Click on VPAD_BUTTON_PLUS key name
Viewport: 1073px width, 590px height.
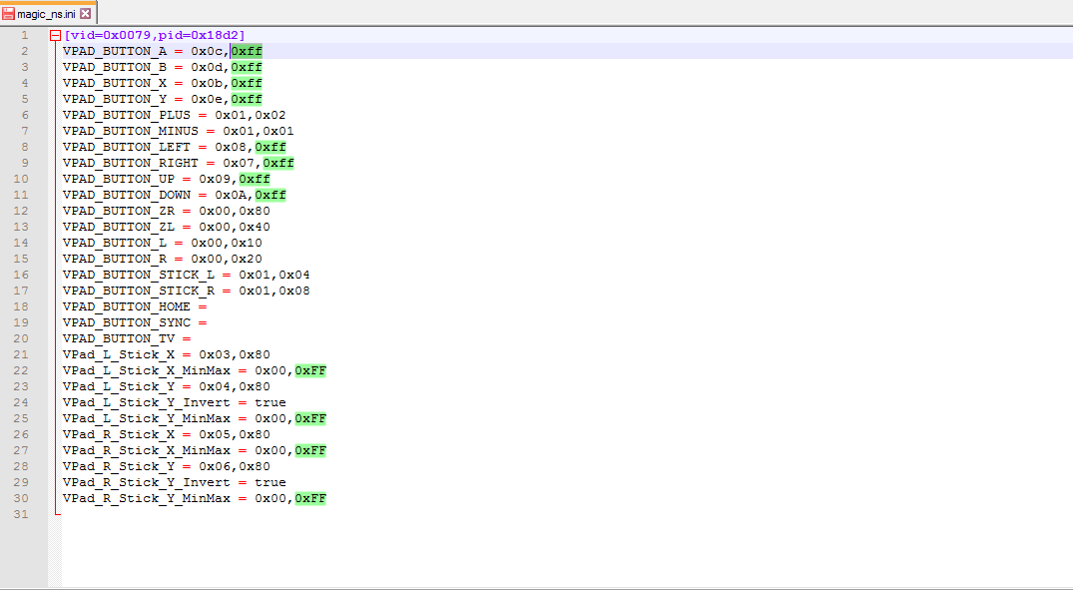127,115
